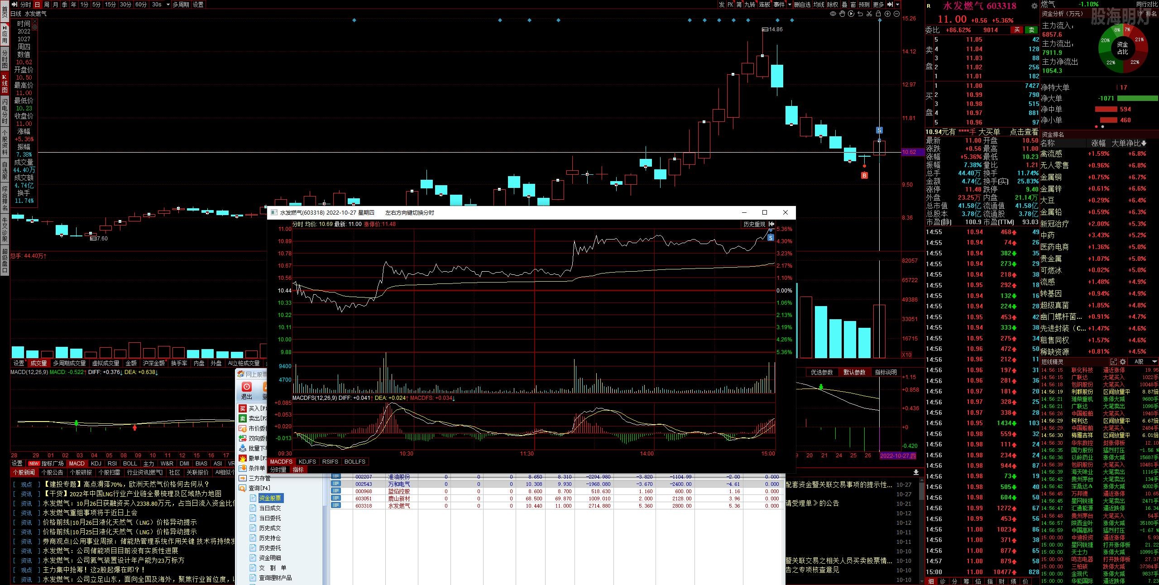Image resolution: width=1159 pixels, height=585 pixels.
Task: Click the arrow-to-bar icon right of 更多
Action: click(x=891, y=5)
